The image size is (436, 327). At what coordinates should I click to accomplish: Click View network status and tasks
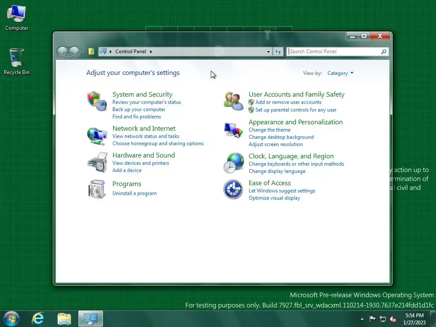tap(146, 136)
